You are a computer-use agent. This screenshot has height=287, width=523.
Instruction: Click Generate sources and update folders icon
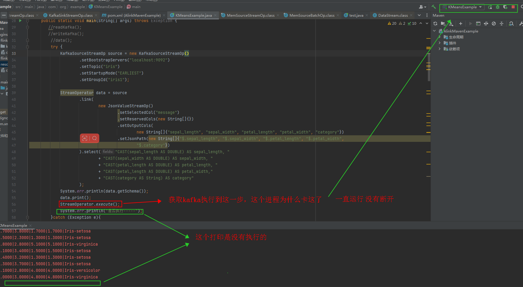443,24
